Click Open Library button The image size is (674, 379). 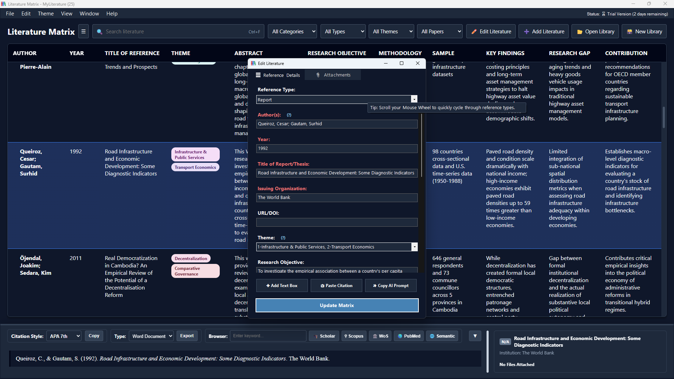(596, 32)
